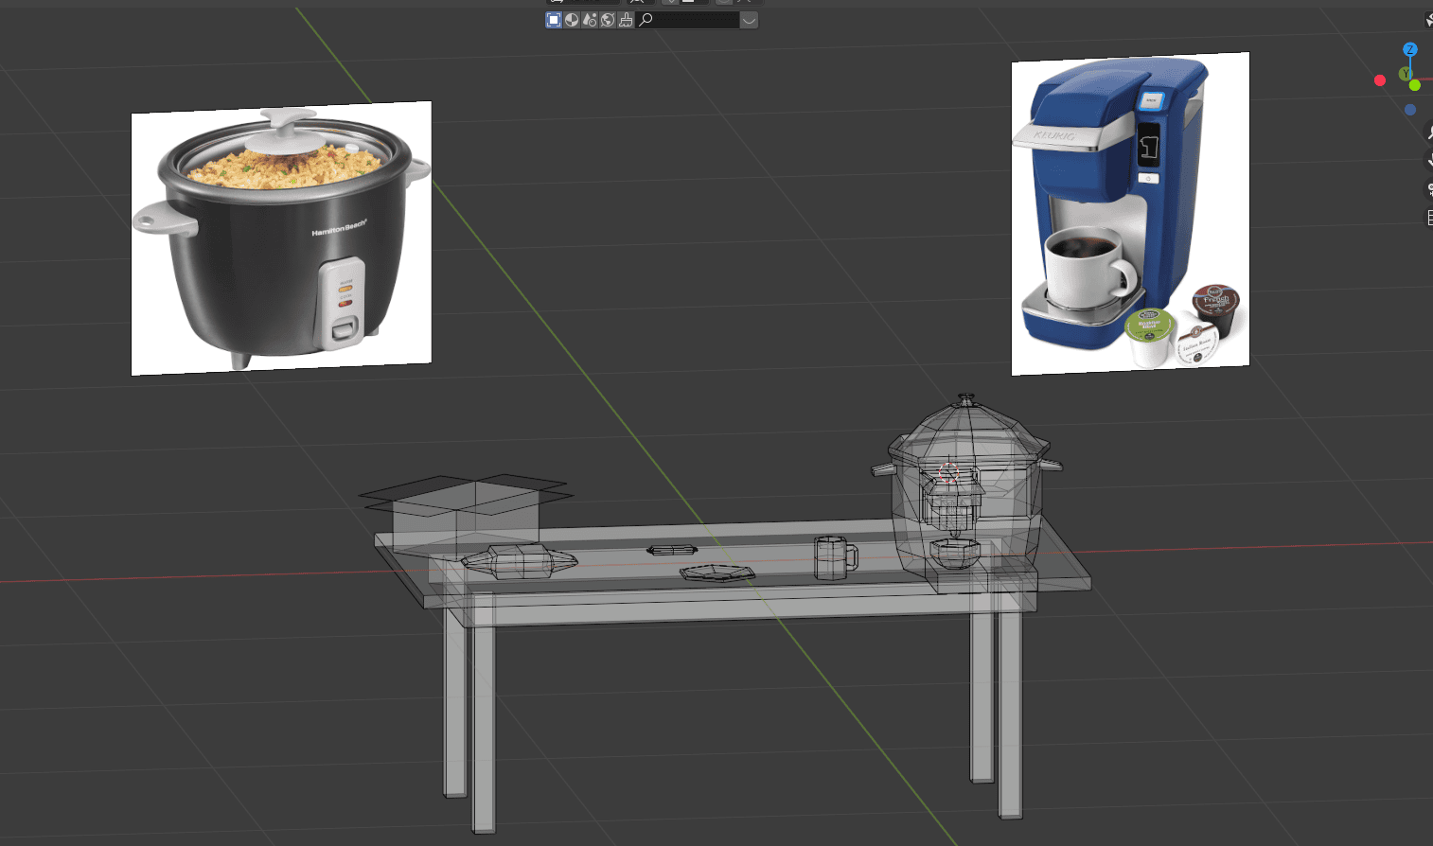The image size is (1433, 846).
Task: Click the Z axis on navigation gizmo
Action: coord(1409,49)
